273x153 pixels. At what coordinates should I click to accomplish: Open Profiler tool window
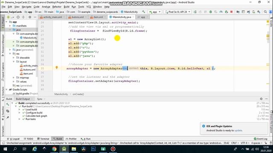tap(71, 139)
